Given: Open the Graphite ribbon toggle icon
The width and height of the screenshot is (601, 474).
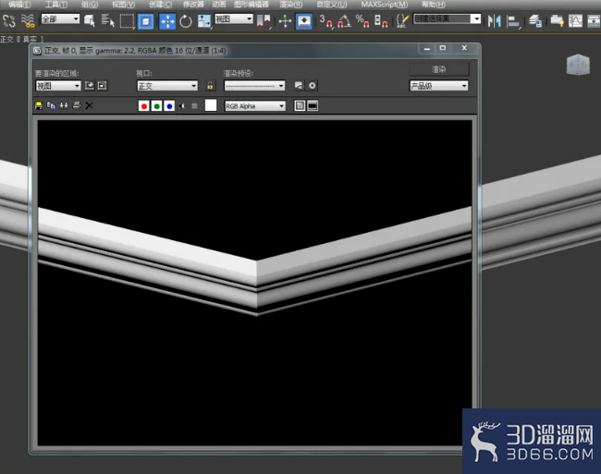Looking at the screenshot, I should pyautogui.click(x=557, y=21).
